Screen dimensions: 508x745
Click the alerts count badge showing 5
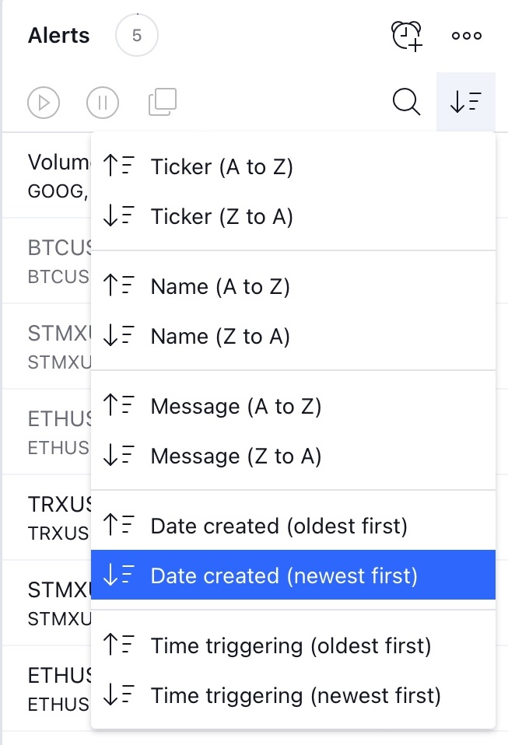pos(137,36)
